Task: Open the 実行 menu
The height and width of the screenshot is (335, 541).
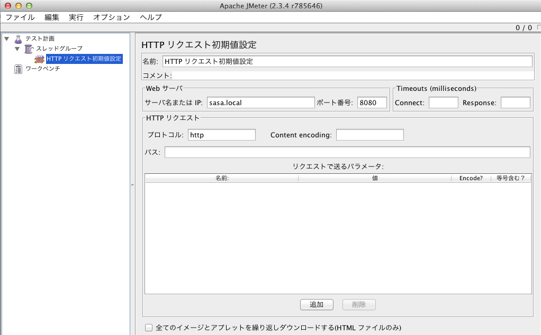Action: pyautogui.click(x=76, y=17)
